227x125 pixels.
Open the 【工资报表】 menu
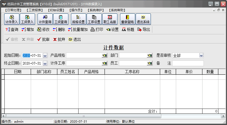pos(35,10)
